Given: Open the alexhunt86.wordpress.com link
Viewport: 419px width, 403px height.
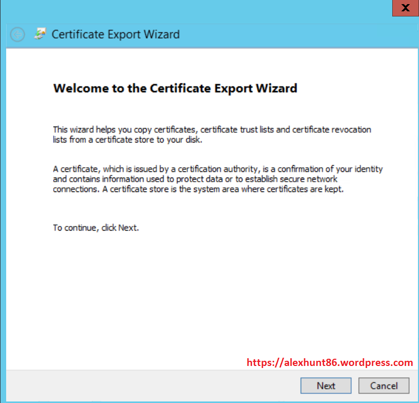Looking at the screenshot, I should coord(329,362).
